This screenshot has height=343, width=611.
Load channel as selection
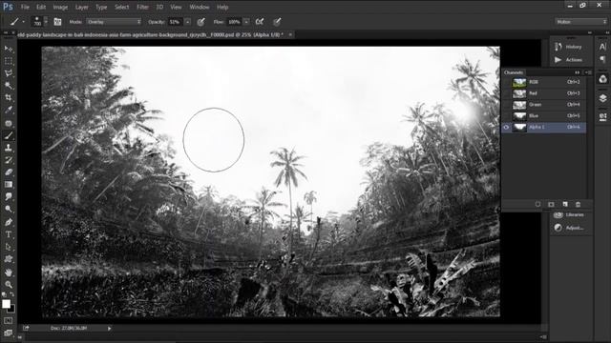[538, 204]
